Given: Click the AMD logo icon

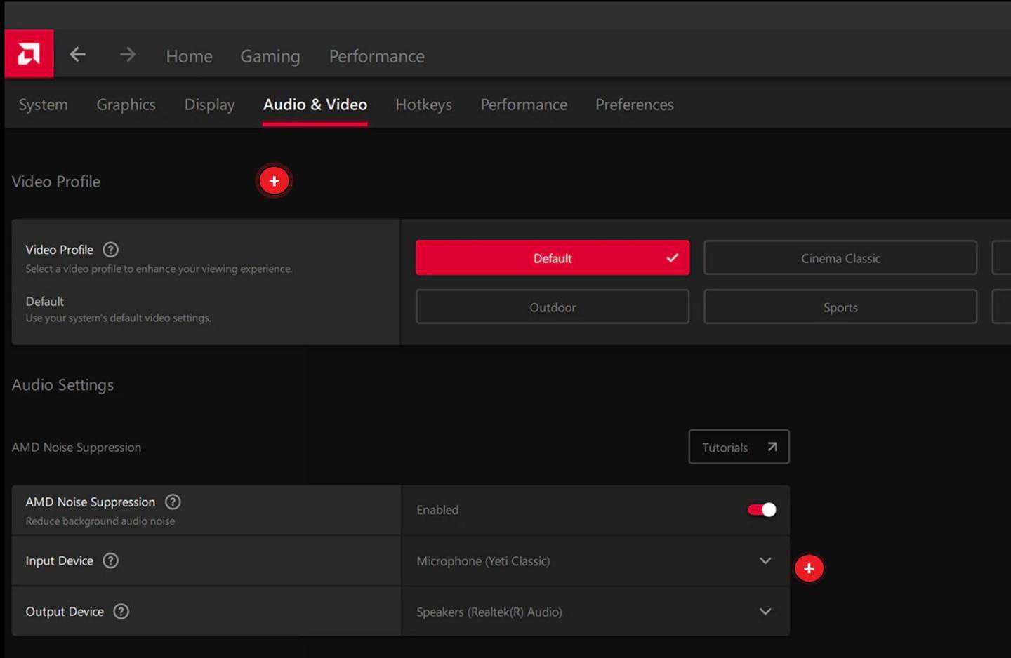Looking at the screenshot, I should tap(29, 54).
